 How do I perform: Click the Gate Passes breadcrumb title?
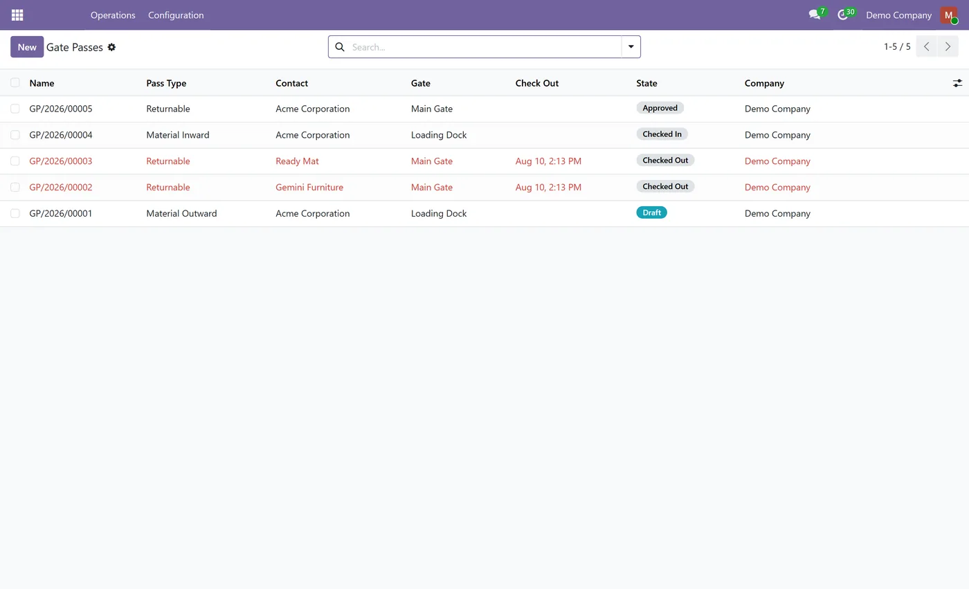click(75, 47)
